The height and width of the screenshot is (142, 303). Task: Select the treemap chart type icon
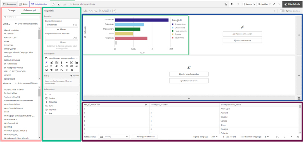(56, 70)
